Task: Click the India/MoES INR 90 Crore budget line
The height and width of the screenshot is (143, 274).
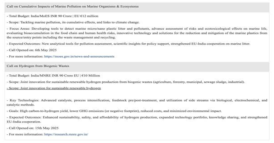Action: click(x=53, y=16)
